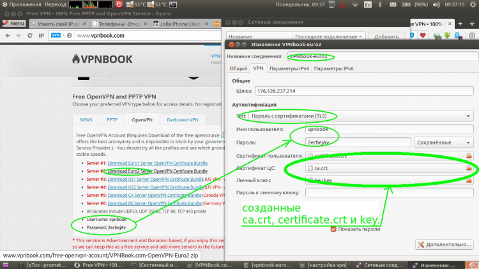The image size is (479, 269).
Task: Click the green download arrow extension icon
Action: (447, 35)
